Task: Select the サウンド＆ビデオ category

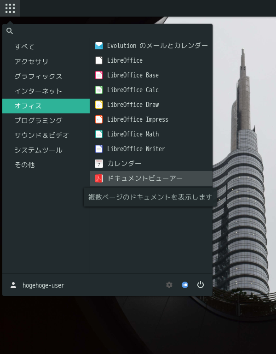Action: point(46,136)
